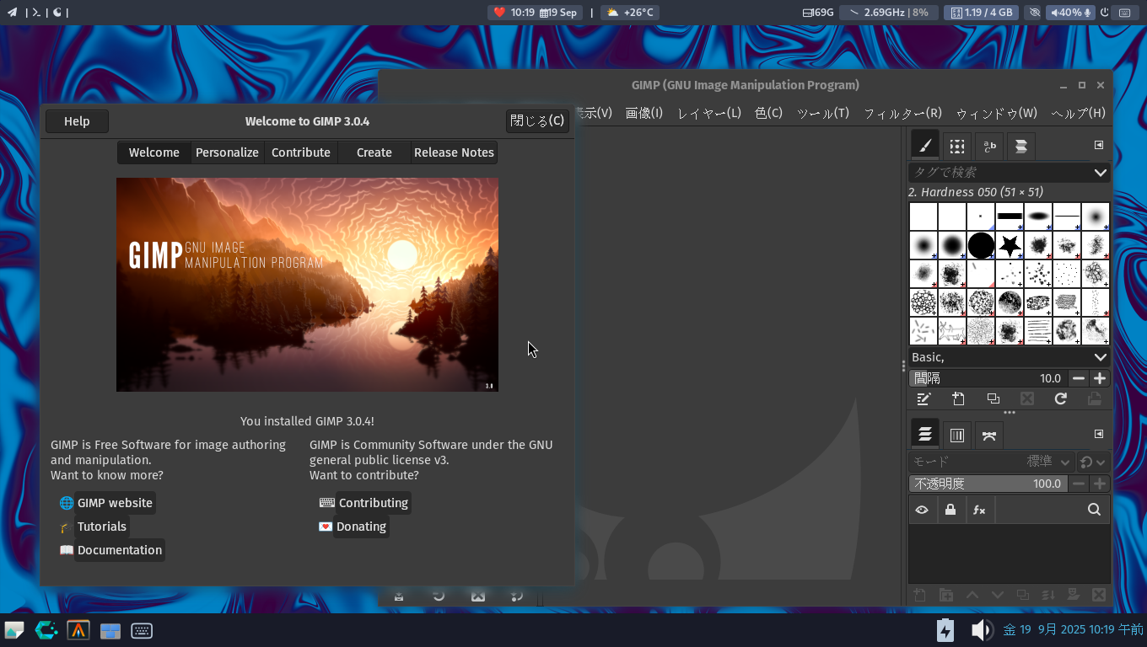
Task: Click the layer search magnifier icon
Action: click(1094, 510)
